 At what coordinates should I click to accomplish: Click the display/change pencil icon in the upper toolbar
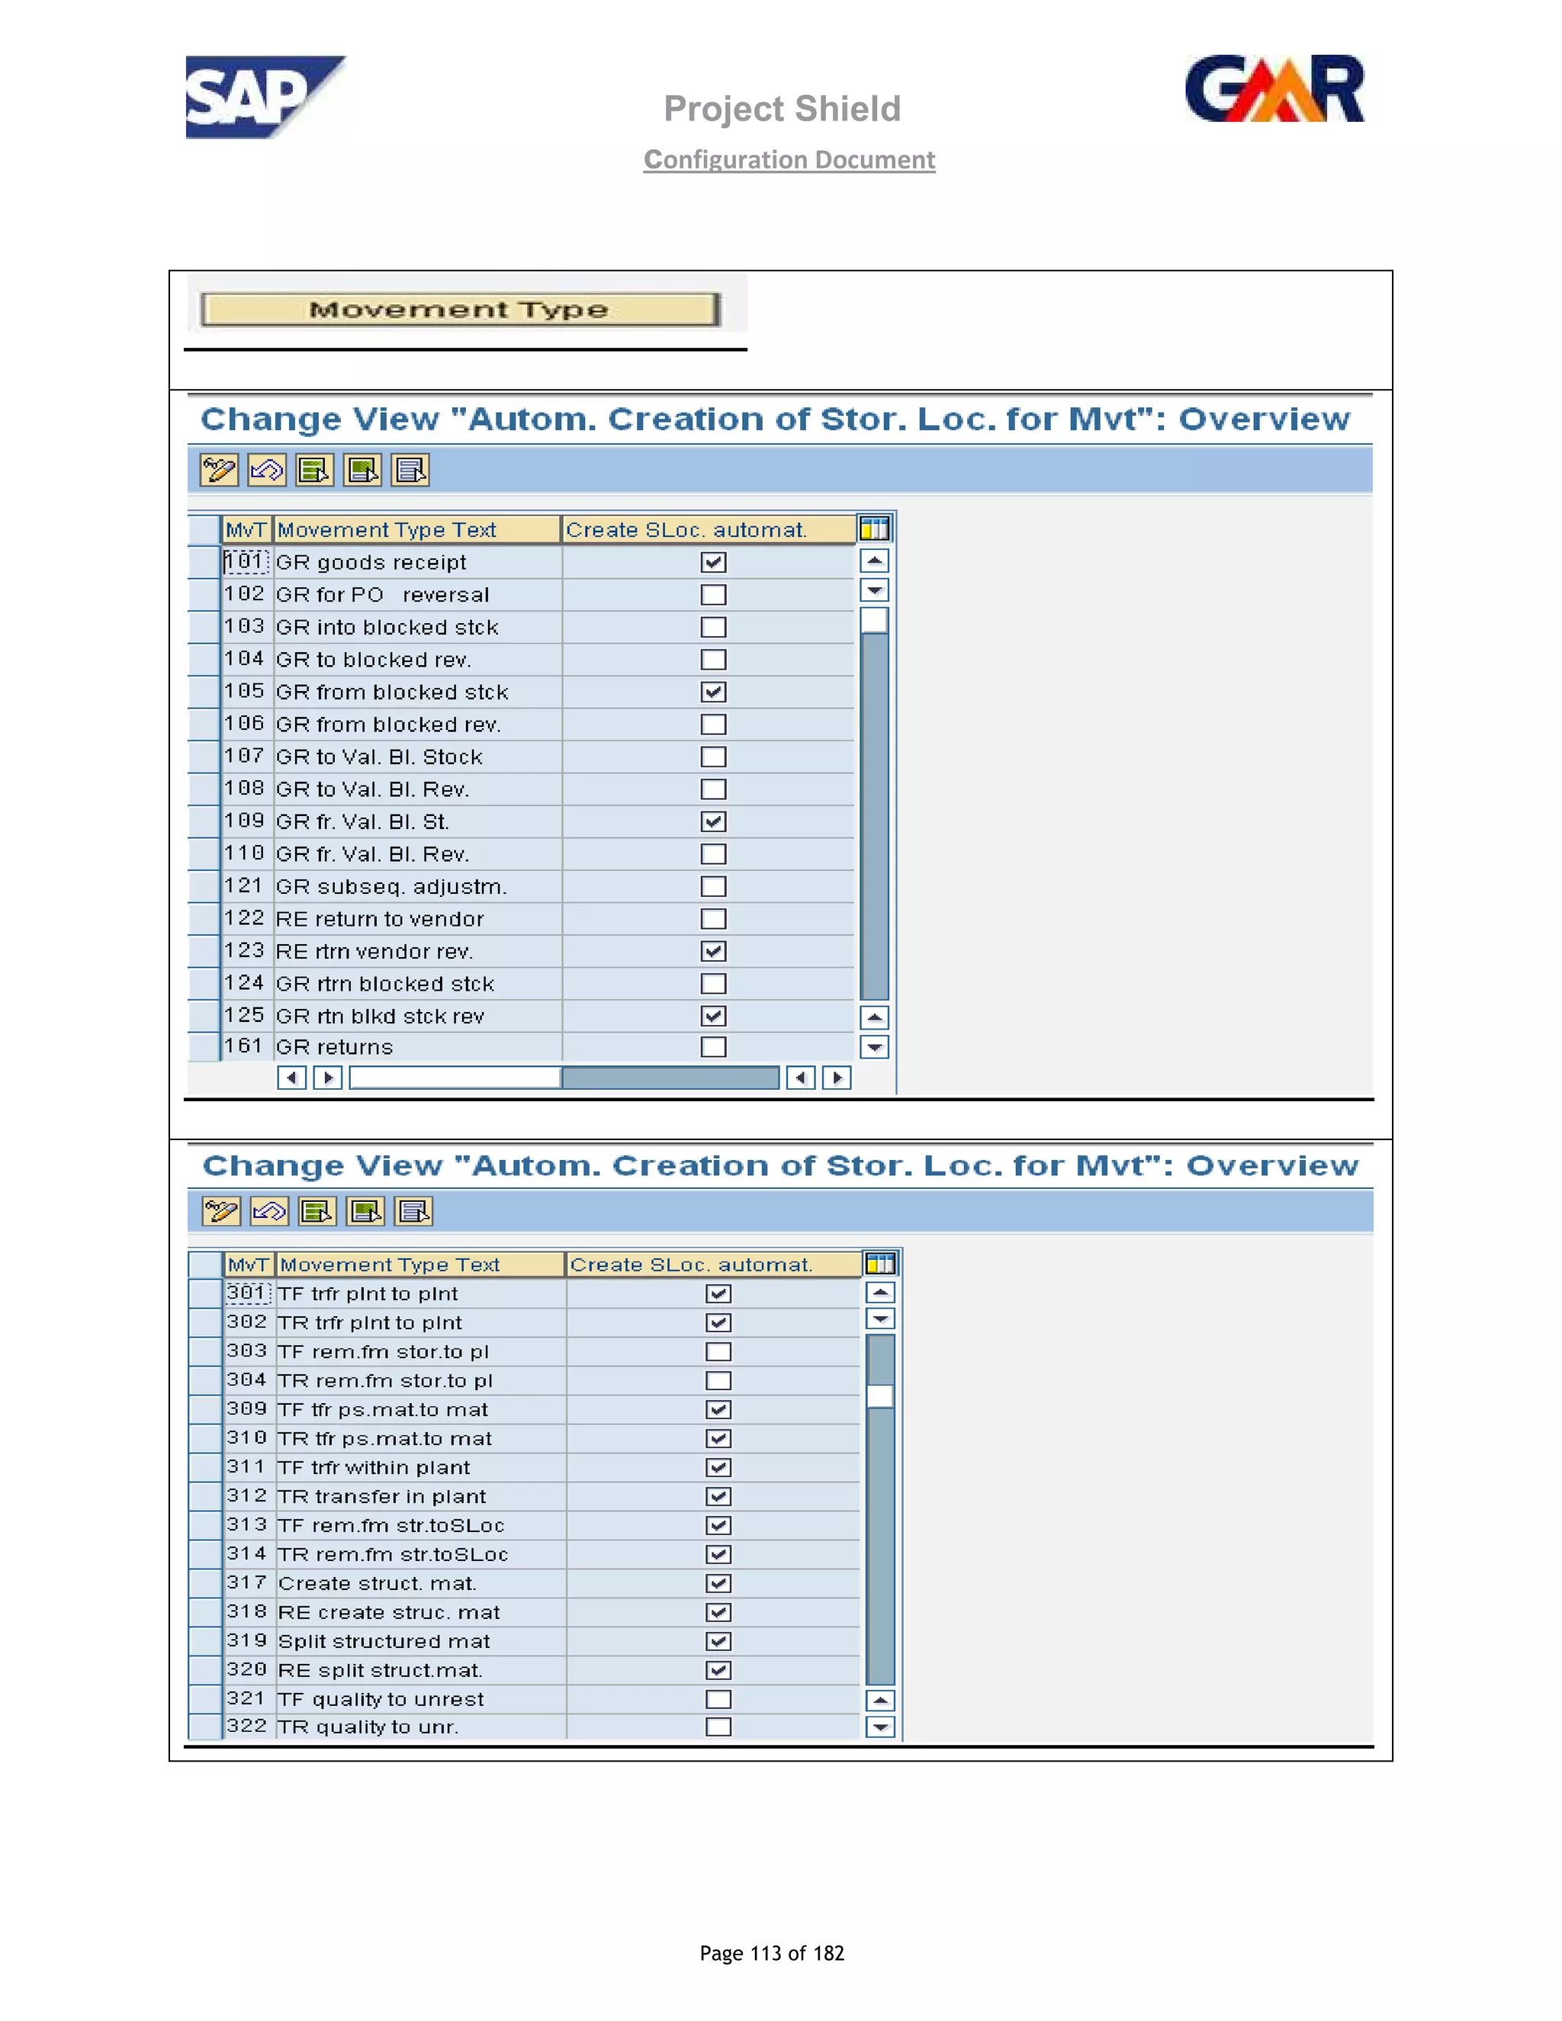point(218,470)
